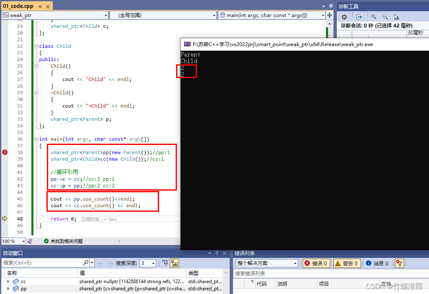Sort Autos by the 类型 column header
Viewport: 429px width, 294px height.
(x=204, y=273)
